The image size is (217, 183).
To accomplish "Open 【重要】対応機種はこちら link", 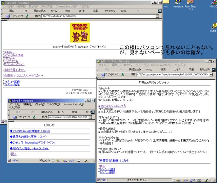I will point(114,161).
